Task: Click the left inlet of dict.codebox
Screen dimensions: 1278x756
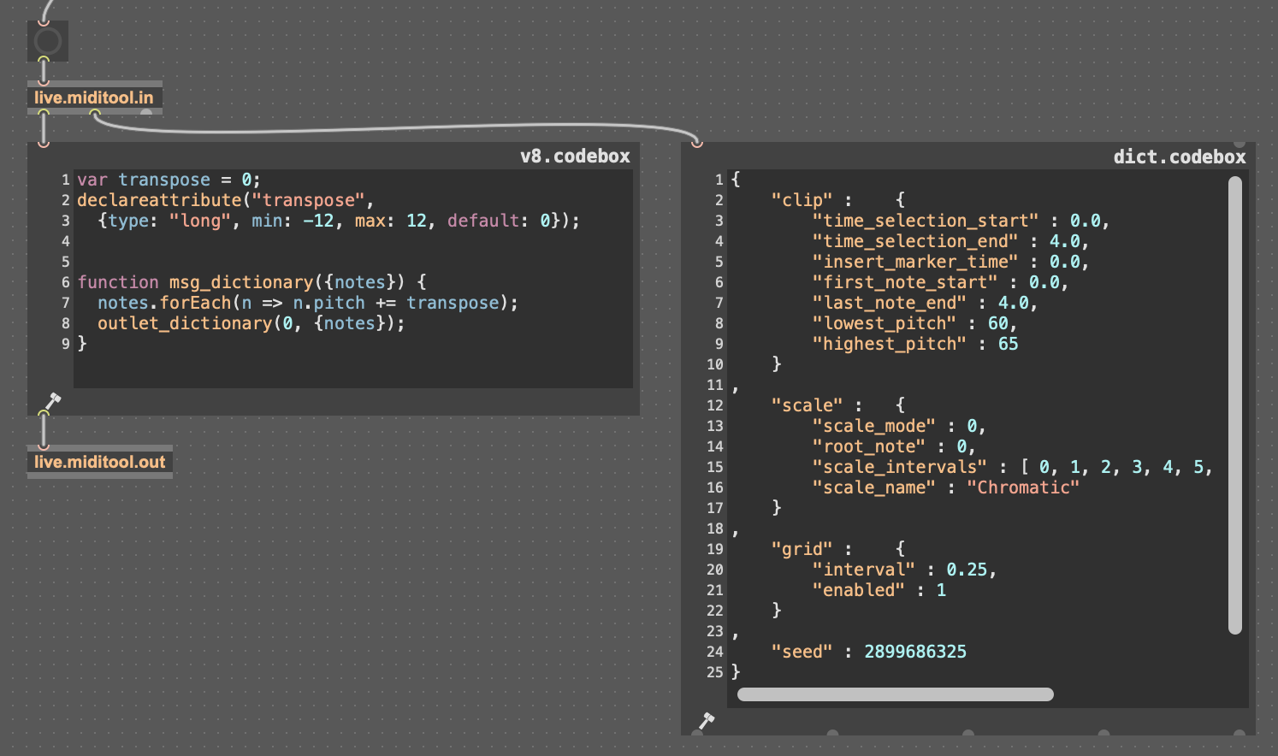Action: point(697,143)
